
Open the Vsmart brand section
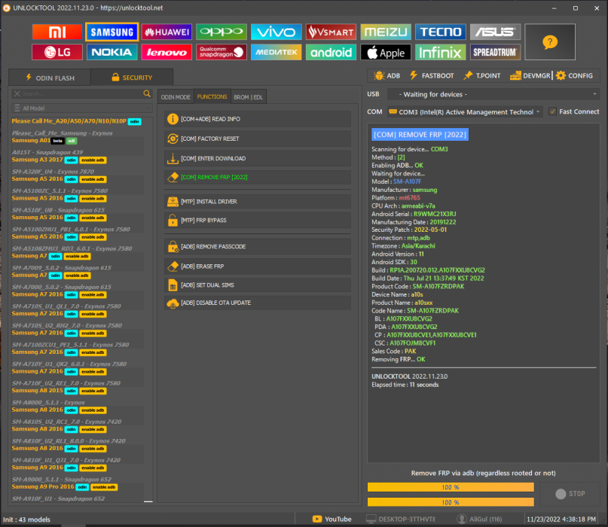click(x=331, y=32)
